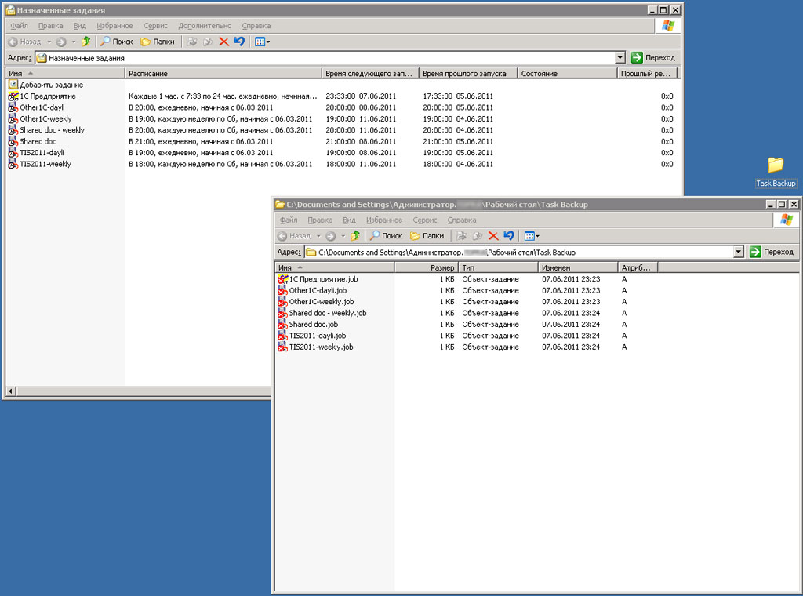
Task: Toggle Папки pane in Назначенные задания window
Action: pos(157,42)
